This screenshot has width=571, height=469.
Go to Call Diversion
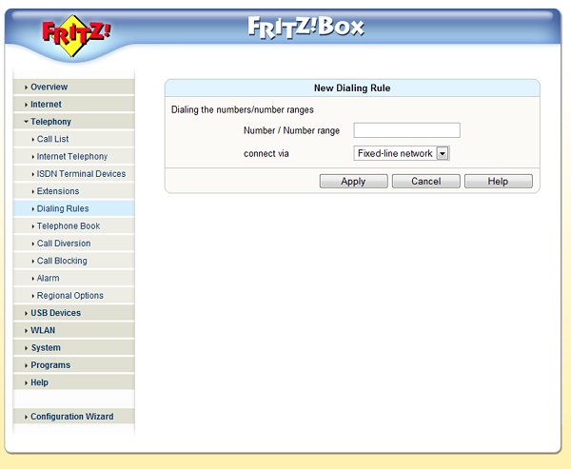click(64, 244)
